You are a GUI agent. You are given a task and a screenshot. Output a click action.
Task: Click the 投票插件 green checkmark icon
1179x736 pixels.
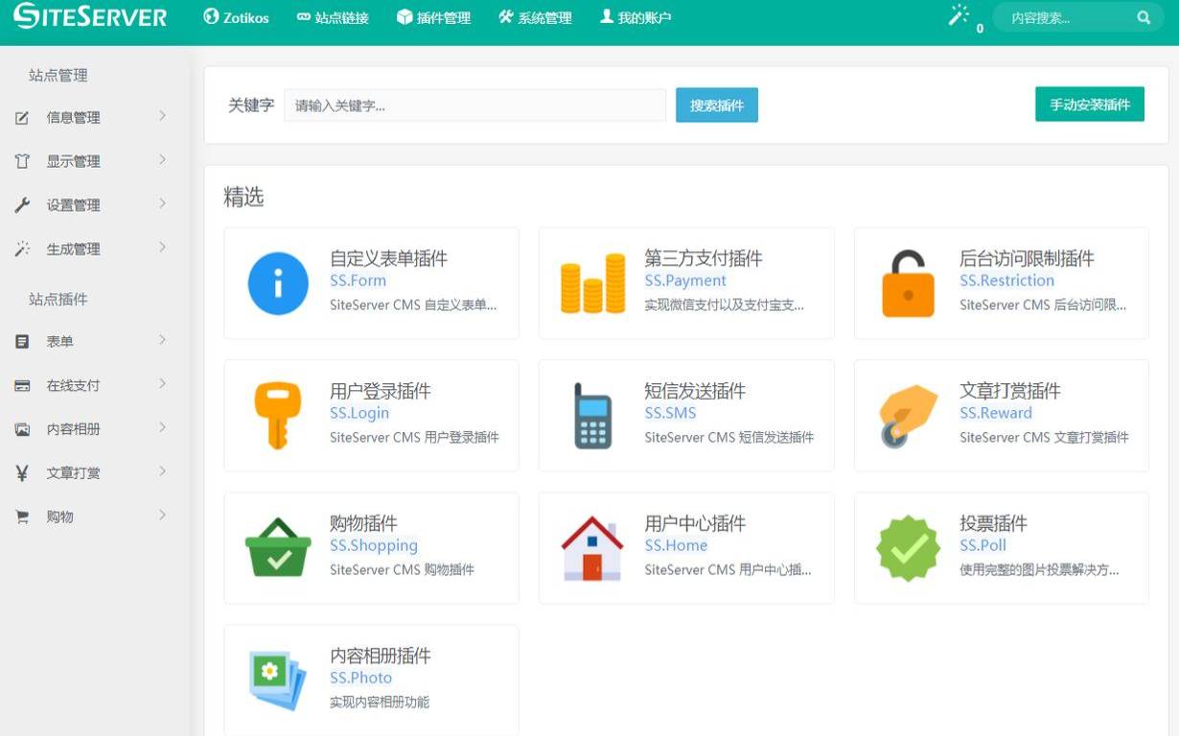907,547
